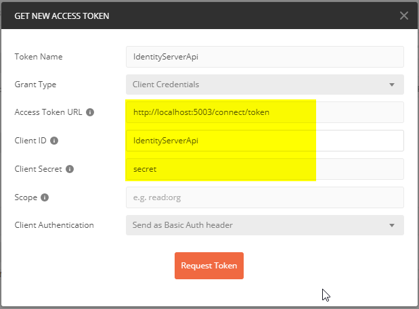Click the info icon beside Client Secret
This screenshot has height=309, width=419.
tap(70, 169)
